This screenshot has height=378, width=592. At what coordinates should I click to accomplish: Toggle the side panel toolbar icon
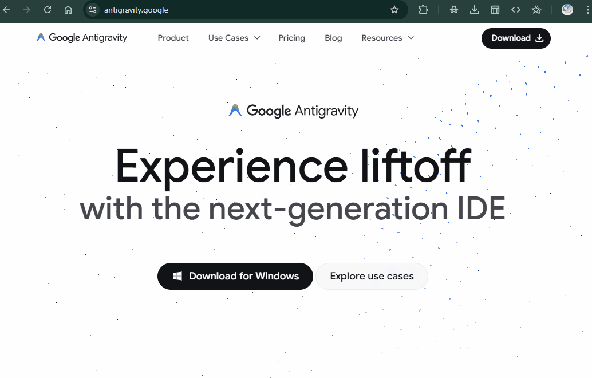click(x=495, y=10)
